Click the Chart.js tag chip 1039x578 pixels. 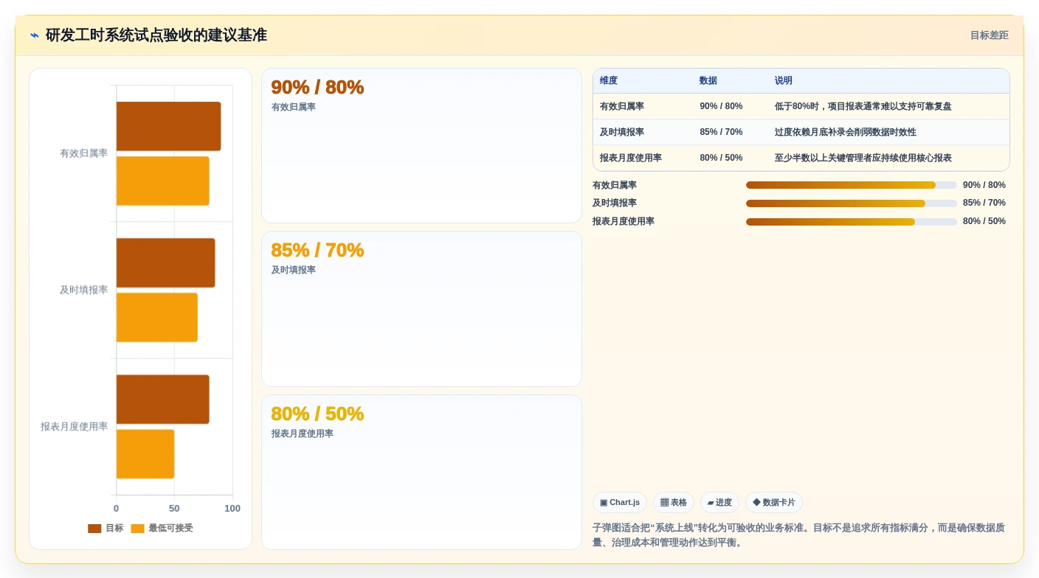pos(620,503)
